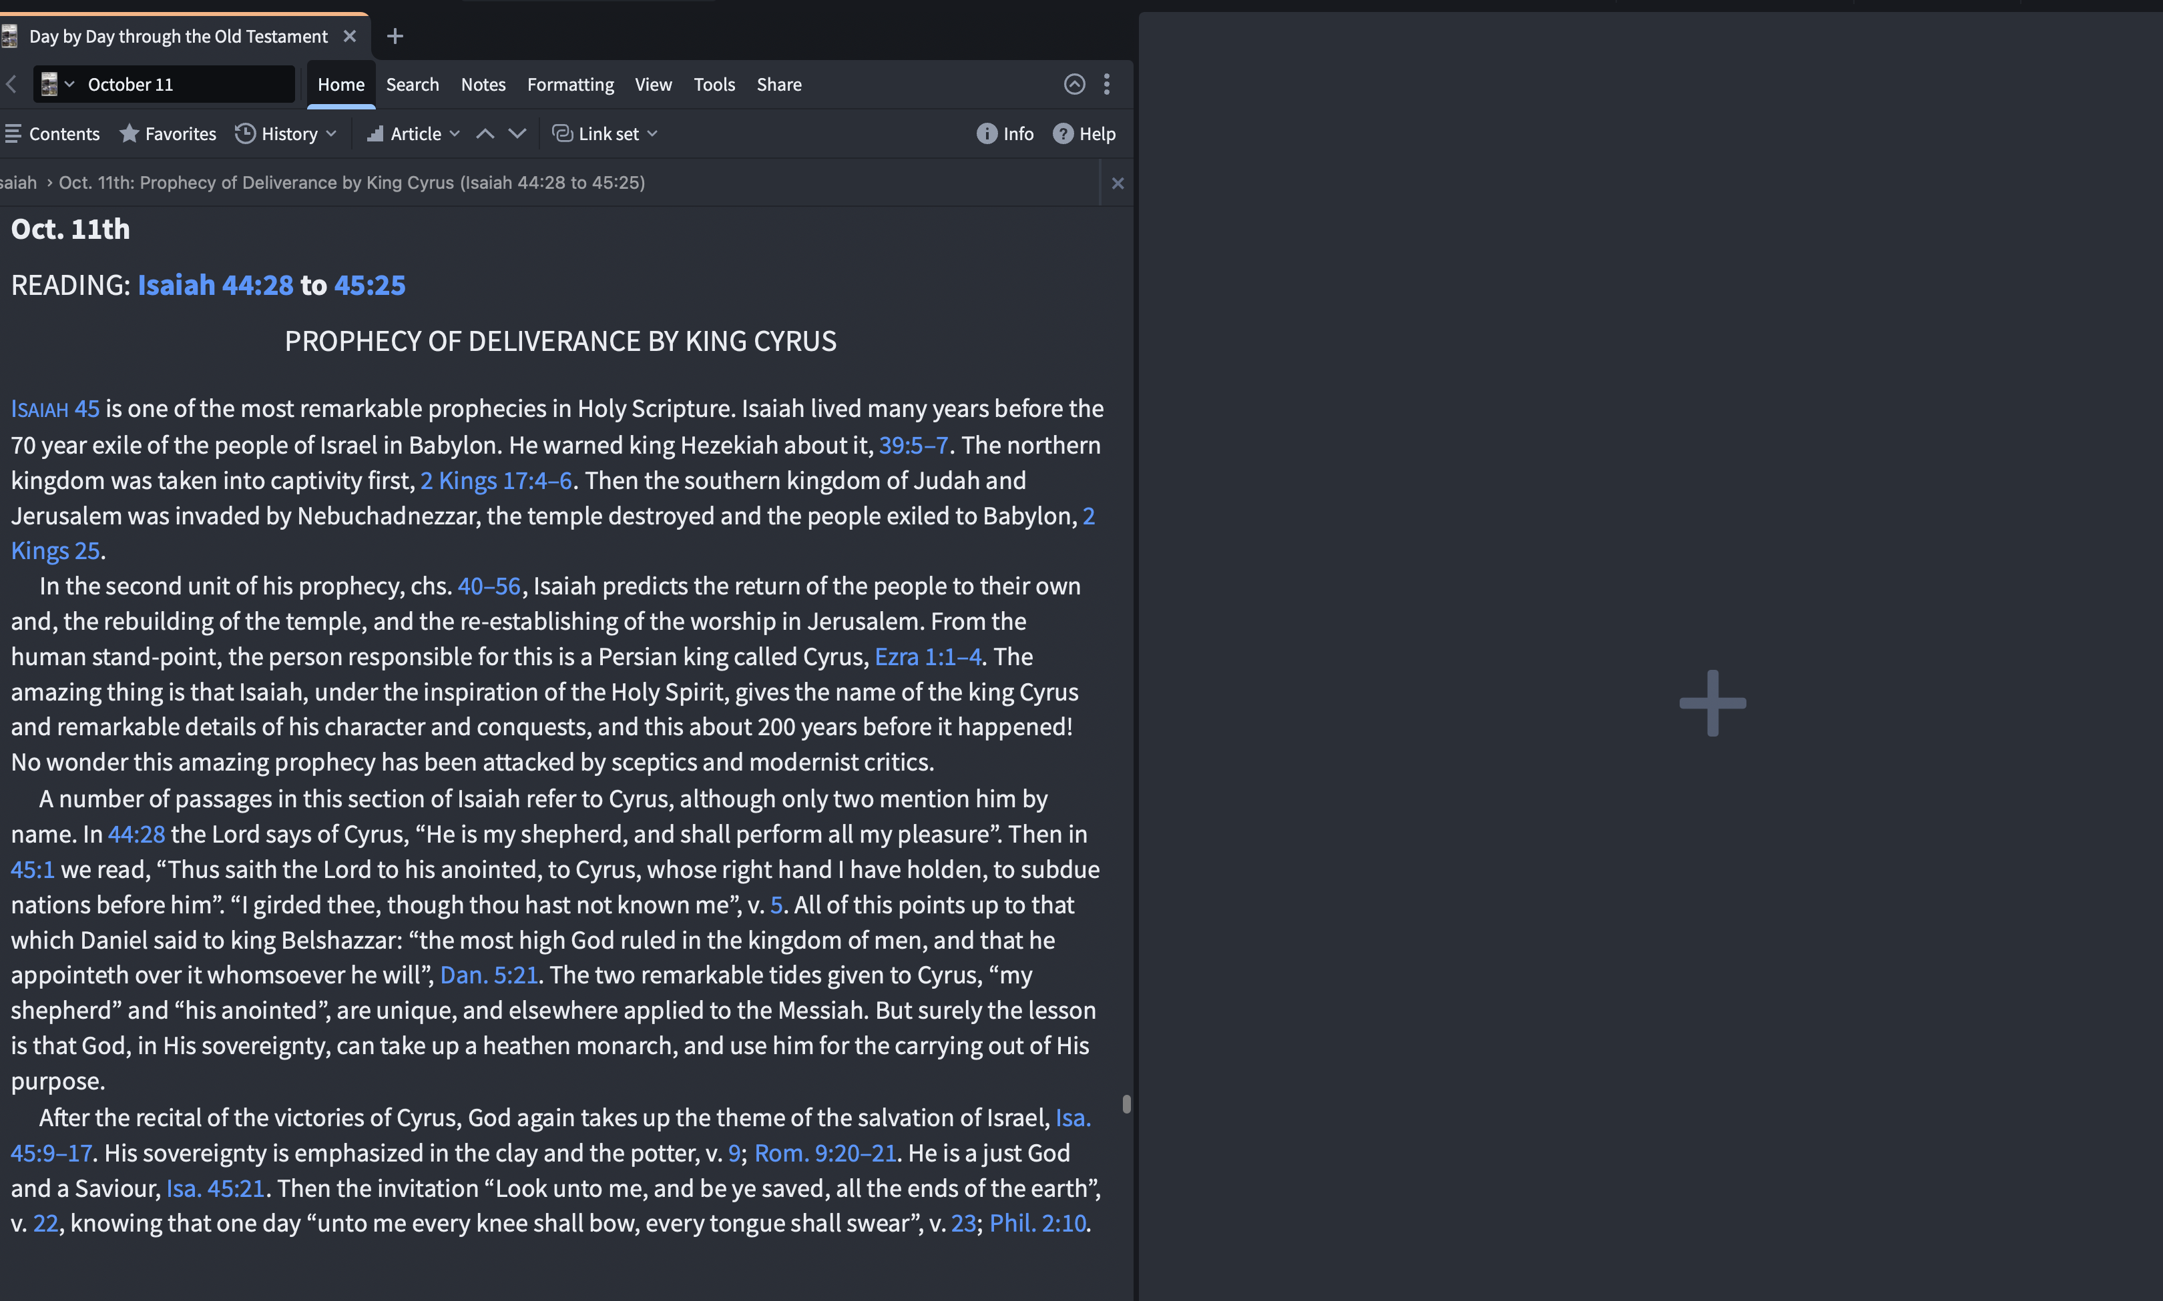Open the Tools tab

(714, 84)
